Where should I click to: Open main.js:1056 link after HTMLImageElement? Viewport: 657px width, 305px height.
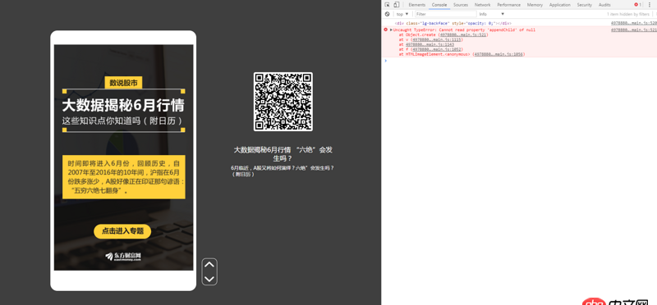[x=498, y=54]
